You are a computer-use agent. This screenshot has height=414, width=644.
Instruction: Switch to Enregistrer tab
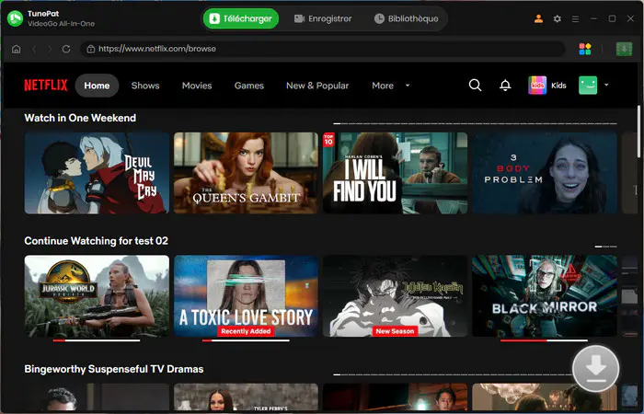pyautogui.click(x=323, y=19)
